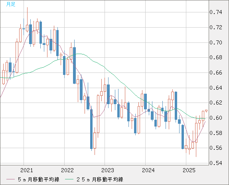Screen dimensions: 229x185
Task: Click the 0.58 price axis label
Action: point(216,133)
